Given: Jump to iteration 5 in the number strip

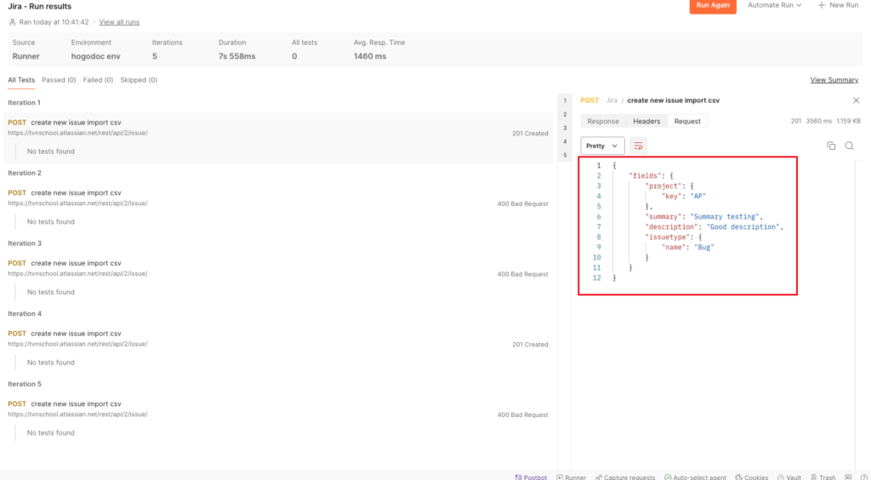Looking at the screenshot, I should point(565,156).
